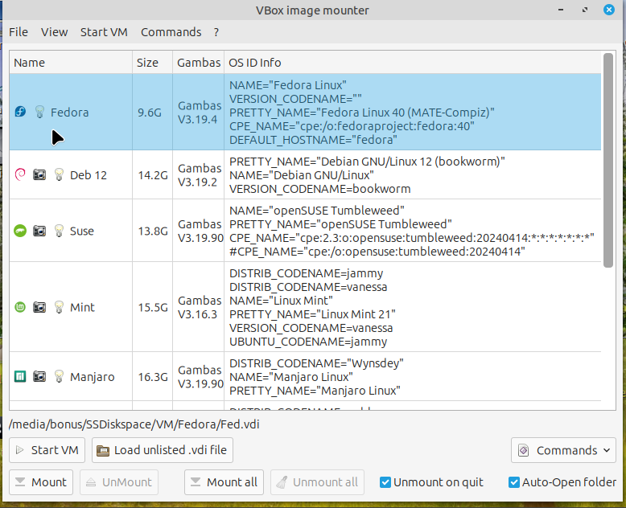Click the Linux Mint logo icon
Screen dimensions: 626x508
(21, 307)
